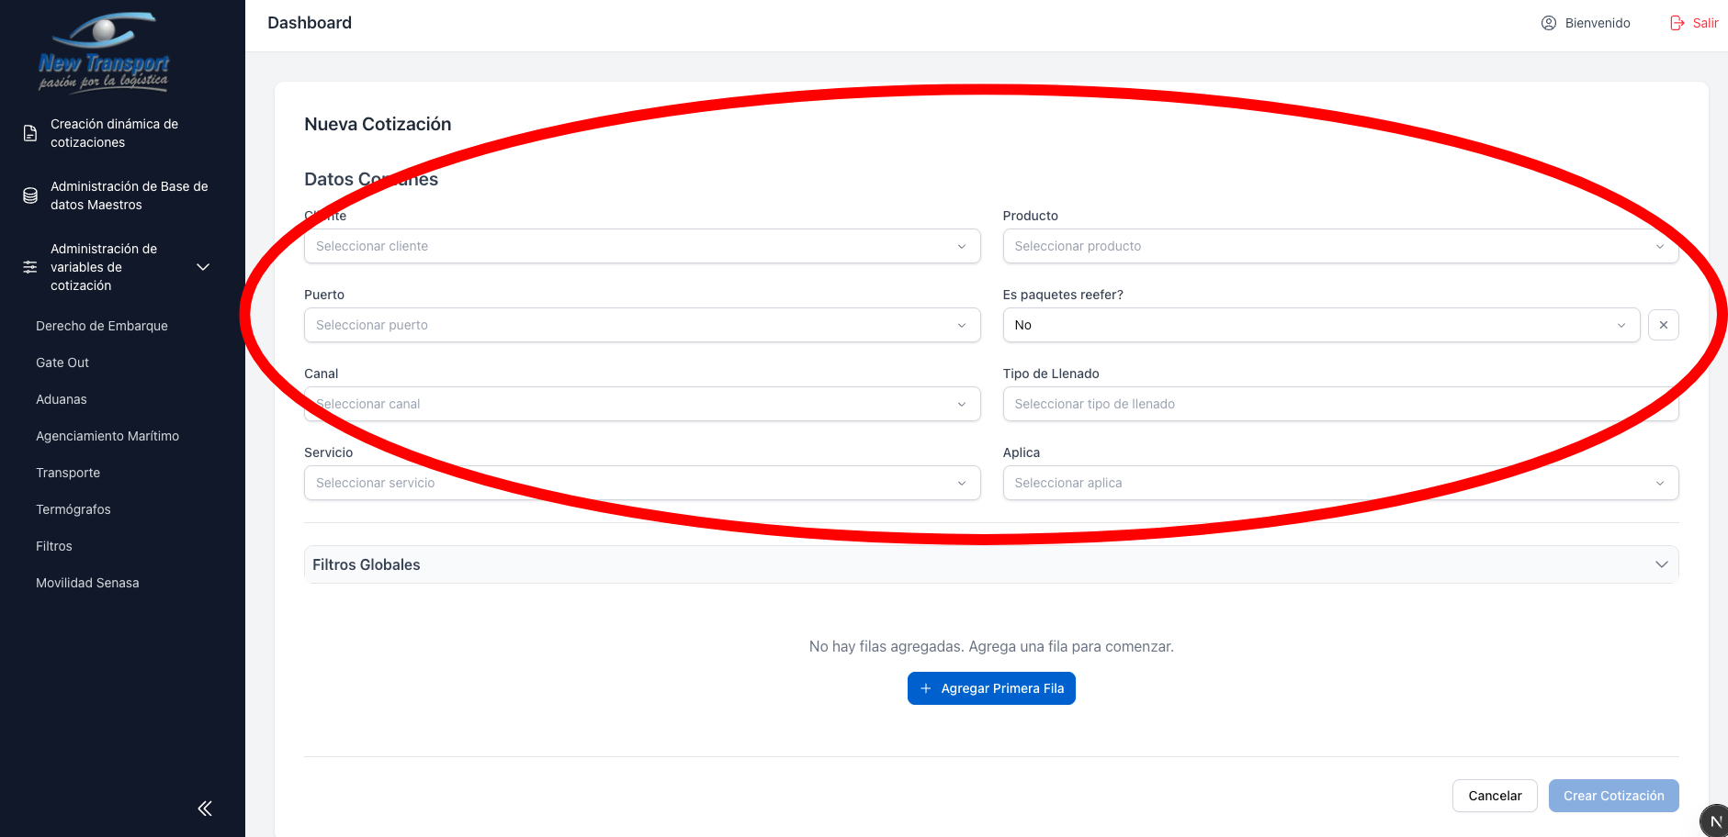Clear the 'Es paquetes reefer?' selection

[x=1663, y=325]
